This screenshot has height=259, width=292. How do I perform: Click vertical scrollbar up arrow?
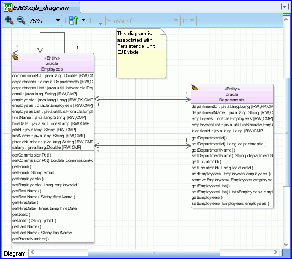pos(286,19)
